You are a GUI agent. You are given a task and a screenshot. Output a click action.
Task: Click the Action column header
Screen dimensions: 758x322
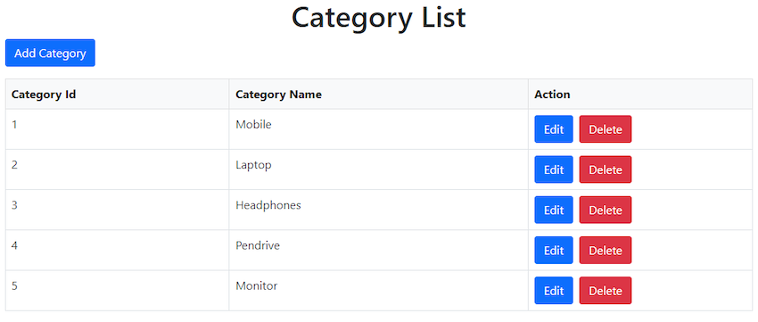tap(640, 95)
